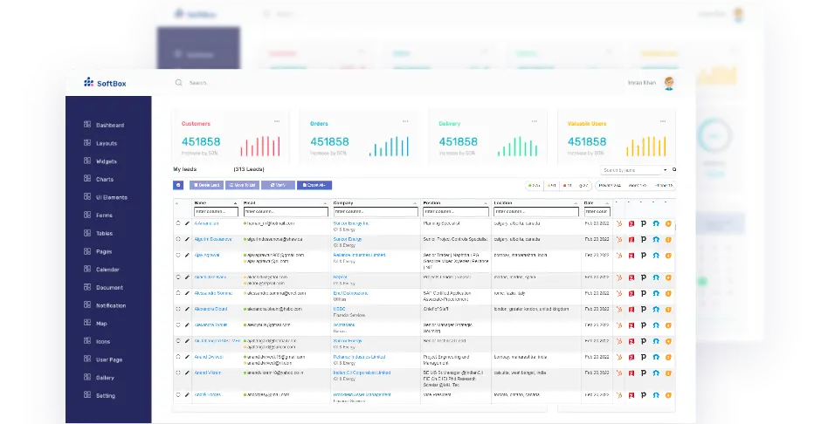The width and height of the screenshot is (835, 424).
Task: Open the Search by name dropdown
Action: point(635,170)
